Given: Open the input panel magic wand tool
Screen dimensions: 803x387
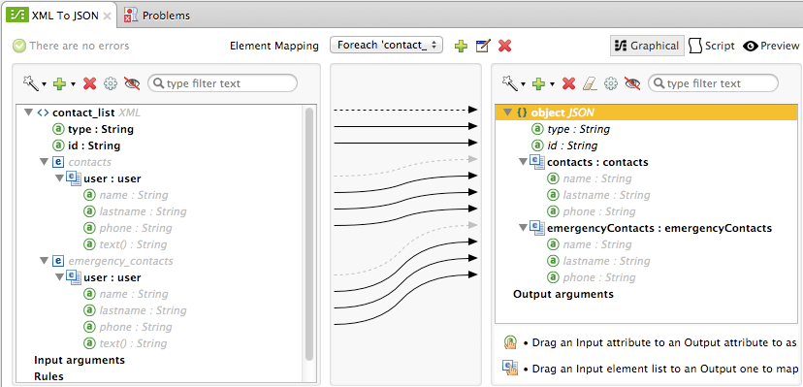Looking at the screenshot, I should 31,83.
